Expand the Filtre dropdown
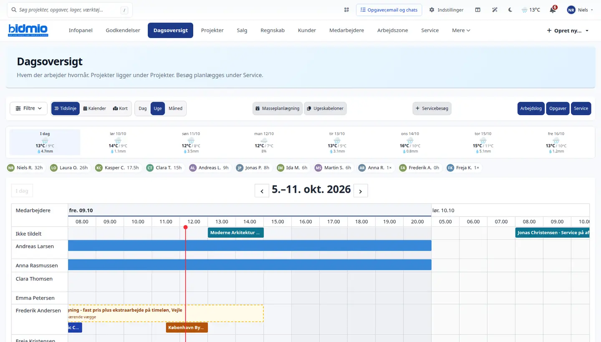The image size is (601, 342). click(29, 108)
